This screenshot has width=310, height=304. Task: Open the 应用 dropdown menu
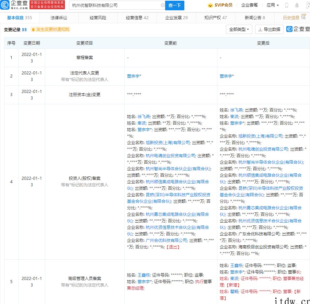(x=273, y=5)
